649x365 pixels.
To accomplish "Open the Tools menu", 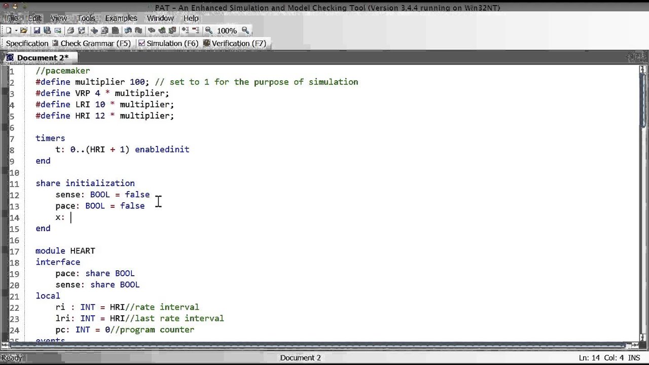I will coord(86,18).
